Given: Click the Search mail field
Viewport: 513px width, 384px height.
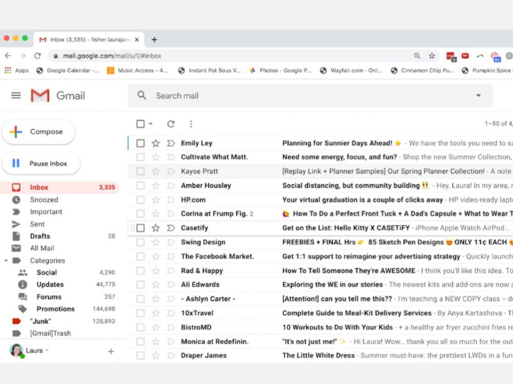Looking at the screenshot, I should [x=310, y=96].
